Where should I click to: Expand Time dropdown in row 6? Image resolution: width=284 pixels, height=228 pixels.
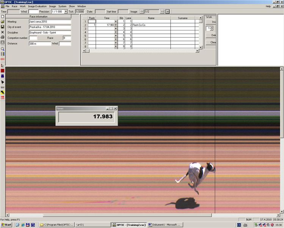[116, 39]
